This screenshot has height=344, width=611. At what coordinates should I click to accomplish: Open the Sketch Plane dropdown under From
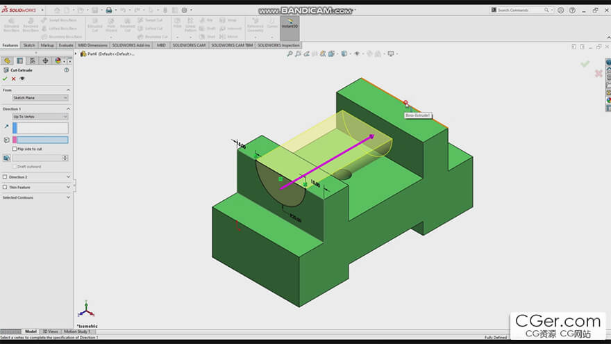pyautogui.click(x=40, y=98)
